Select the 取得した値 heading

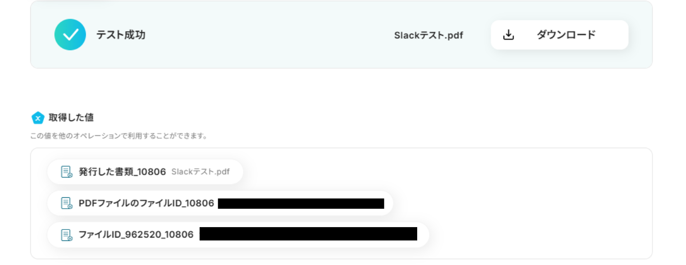(x=68, y=118)
